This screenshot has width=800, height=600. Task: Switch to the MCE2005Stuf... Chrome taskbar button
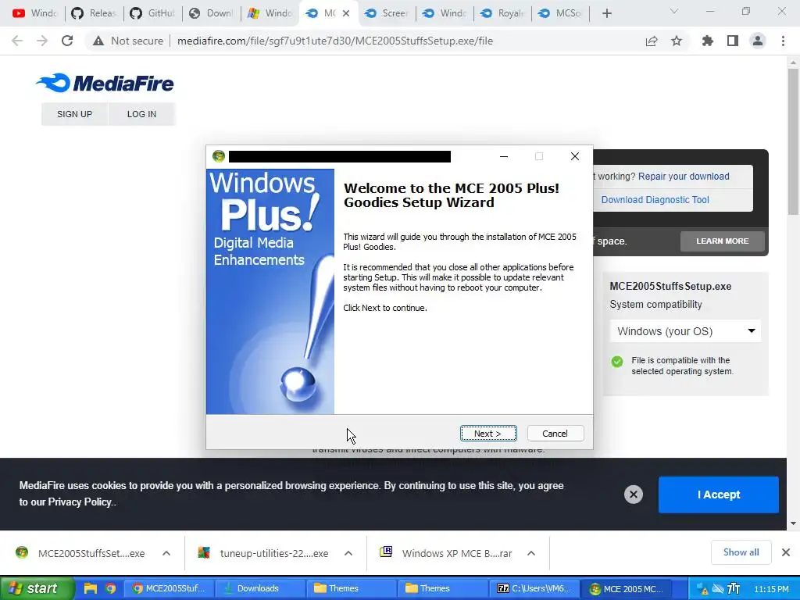pos(169,588)
